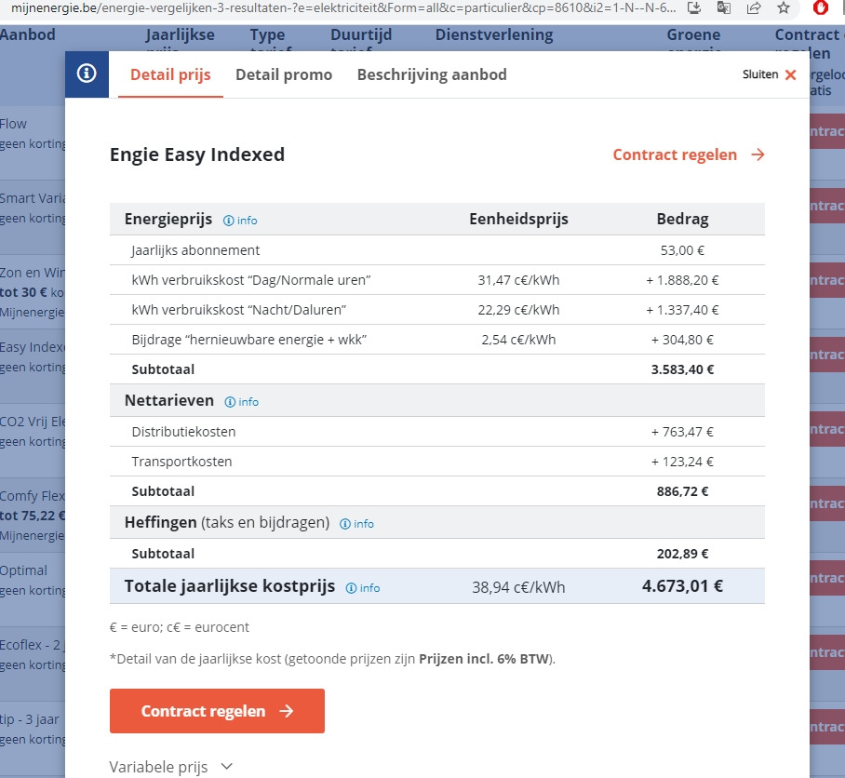Click the install app icon in address bar

pos(694,7)
